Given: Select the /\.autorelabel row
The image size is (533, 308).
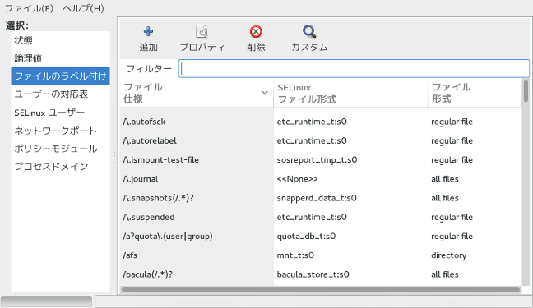Looking at the screenshot, I should [321, 140].
